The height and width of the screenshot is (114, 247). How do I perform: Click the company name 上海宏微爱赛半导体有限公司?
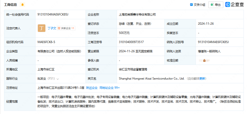point(137,15)
